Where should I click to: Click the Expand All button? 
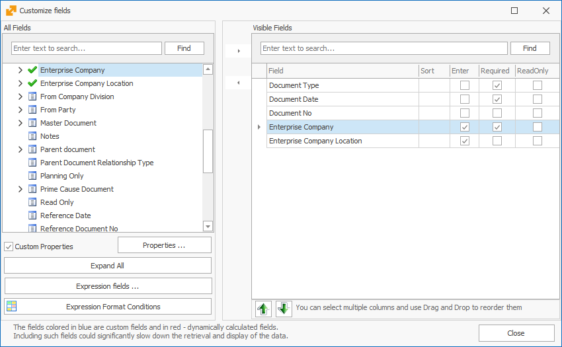[x=108, y=266]
